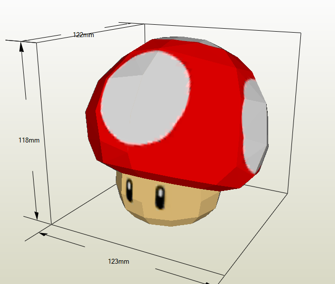
Task: Click the mushroom's left eye
Action: coord(130,190)
